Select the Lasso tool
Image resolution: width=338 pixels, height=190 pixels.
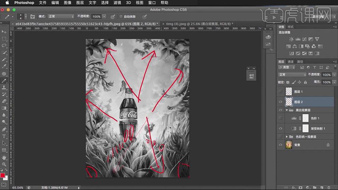click(x=4, y=45)
